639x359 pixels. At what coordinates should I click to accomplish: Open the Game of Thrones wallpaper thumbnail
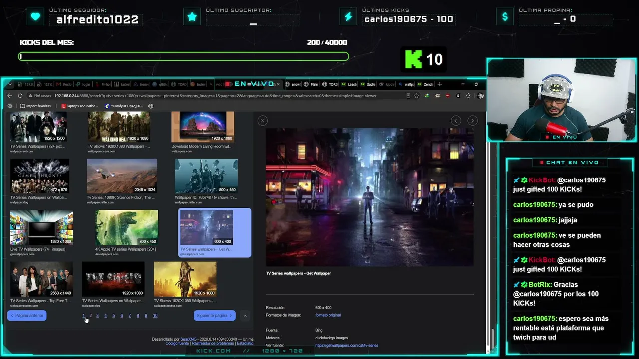40,176
